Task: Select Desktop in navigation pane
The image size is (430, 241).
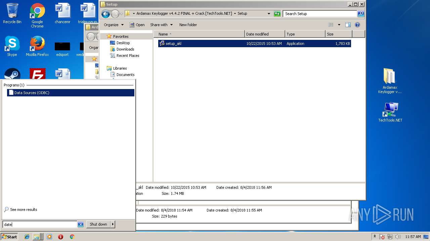Action: click(x=123, y=43)
